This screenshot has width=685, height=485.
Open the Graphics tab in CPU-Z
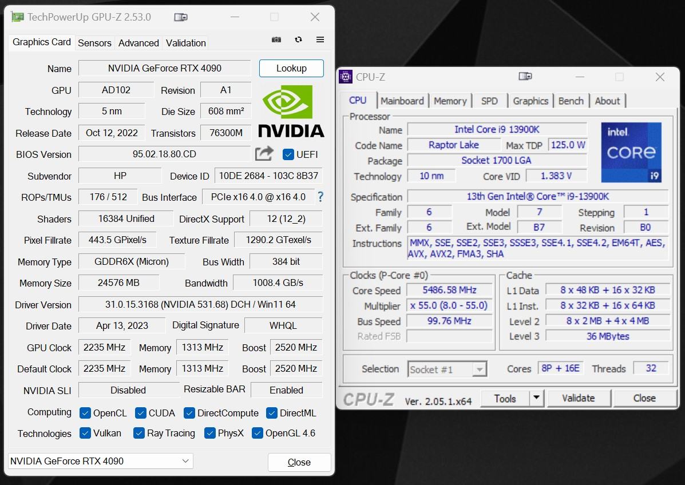click(x=530, y=101)
